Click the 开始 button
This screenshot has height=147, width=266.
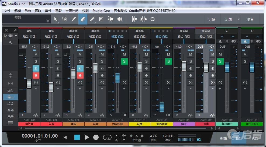coord(212,19)
